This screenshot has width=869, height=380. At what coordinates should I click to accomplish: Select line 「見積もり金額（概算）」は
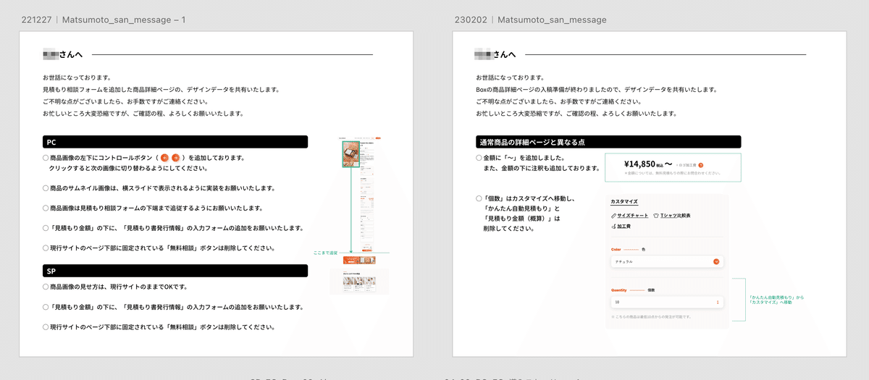pos(521,218)
